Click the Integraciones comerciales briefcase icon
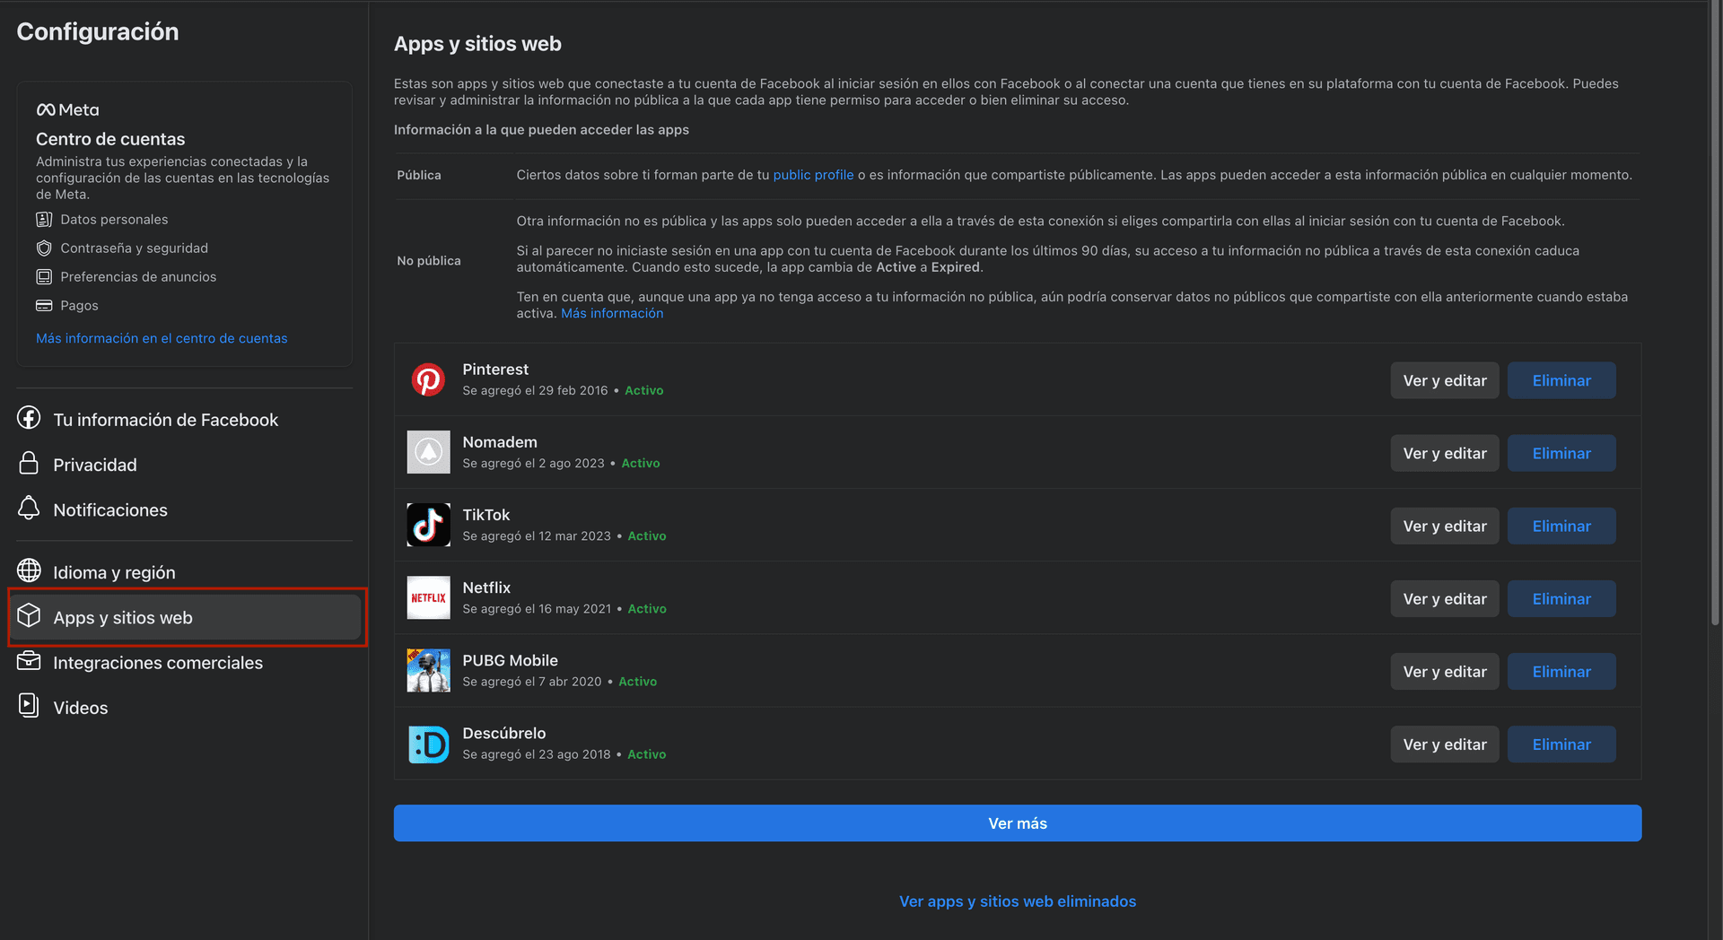The image size is (1723, 940). point(29,661)
